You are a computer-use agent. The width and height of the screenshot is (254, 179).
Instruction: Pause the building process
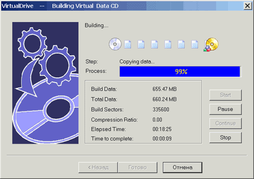point(225,109)
